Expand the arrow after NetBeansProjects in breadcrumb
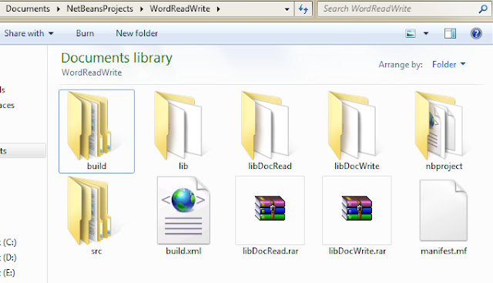Viewport: 493px width, 283px height. (142, 9)
